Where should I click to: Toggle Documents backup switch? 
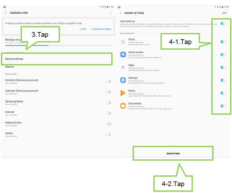(x=223, y=106)
